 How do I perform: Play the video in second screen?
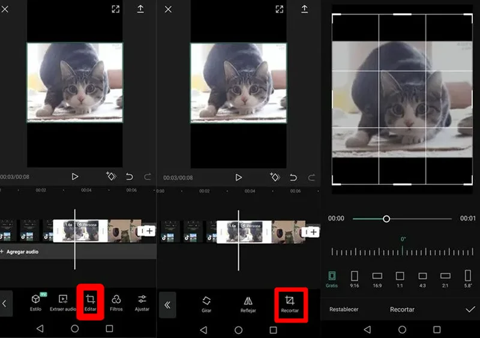point(238,178)
